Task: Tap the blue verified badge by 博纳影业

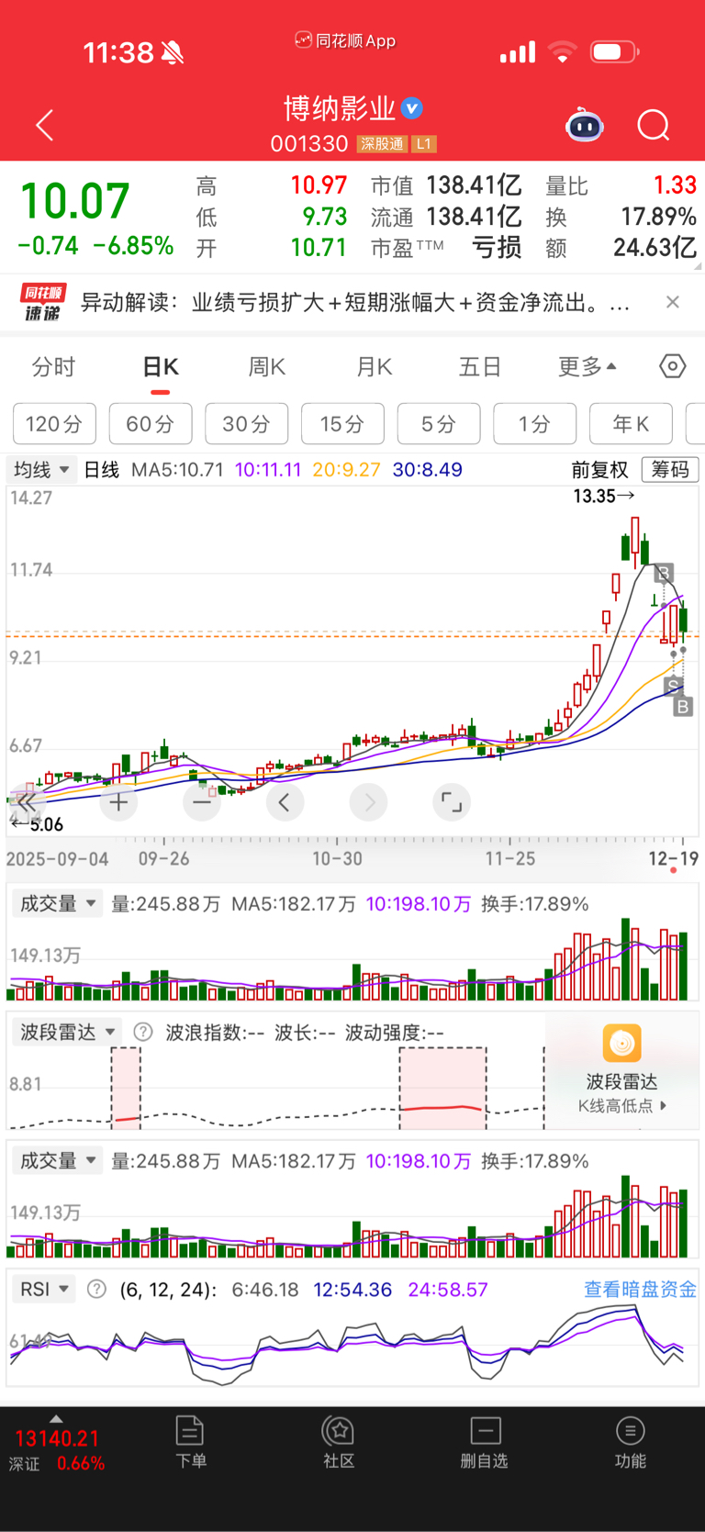Action: click(413, 109)
